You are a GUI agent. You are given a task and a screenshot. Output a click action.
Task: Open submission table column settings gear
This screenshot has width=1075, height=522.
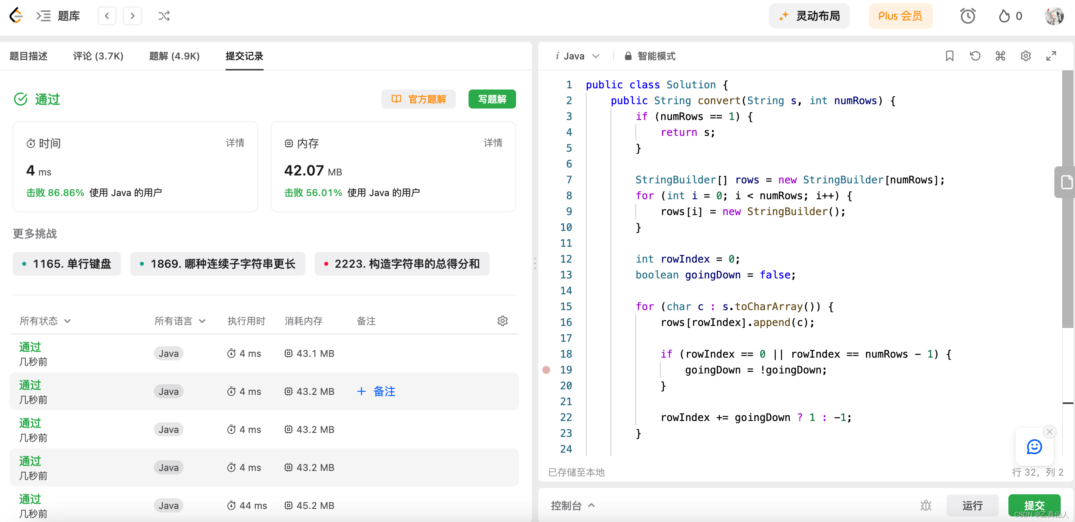click(503, 321)
